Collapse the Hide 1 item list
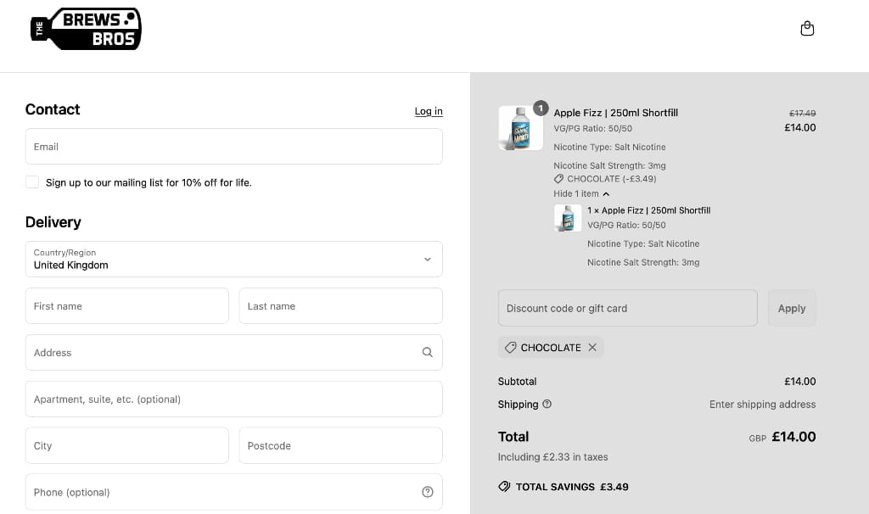The height and width of the screenshot is (514, 869). click(581, 194)
